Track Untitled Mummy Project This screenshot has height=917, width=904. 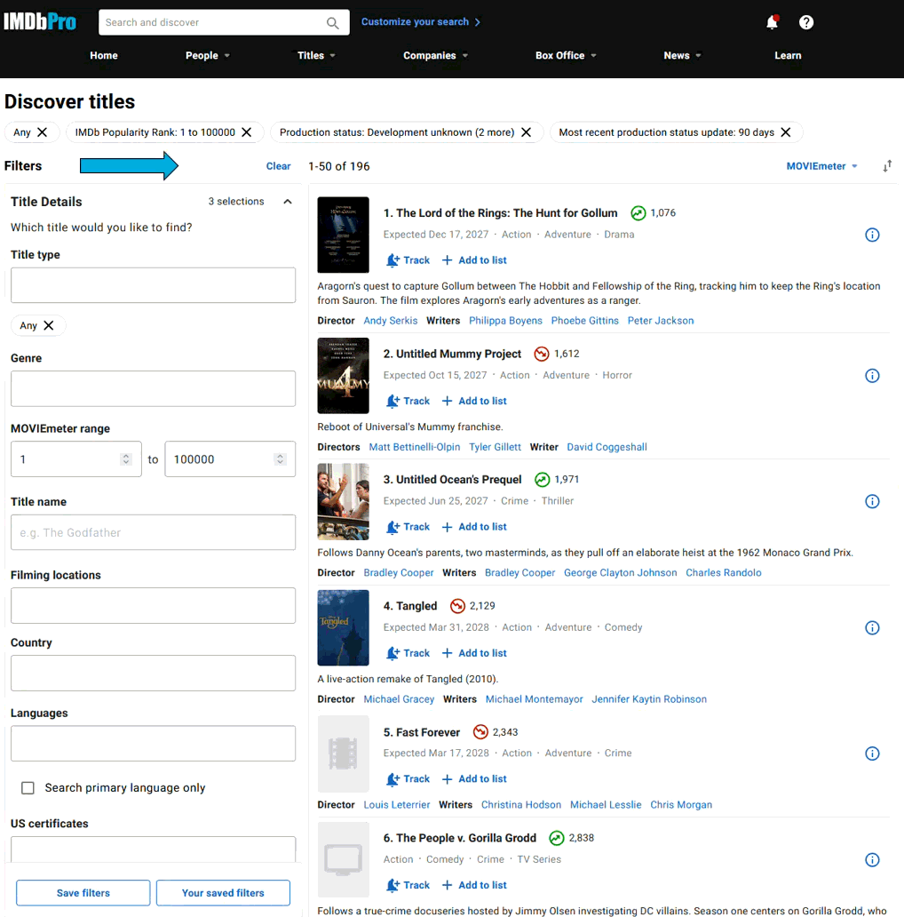(x=408, y=402)
